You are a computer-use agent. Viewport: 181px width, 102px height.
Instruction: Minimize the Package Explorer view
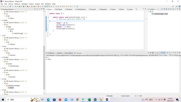pyautogui.click(x=41, y=9)
